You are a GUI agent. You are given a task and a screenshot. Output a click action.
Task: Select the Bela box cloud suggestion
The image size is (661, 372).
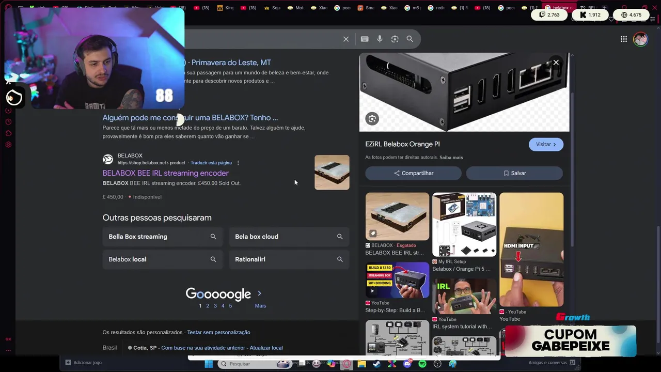pos(289,237)
